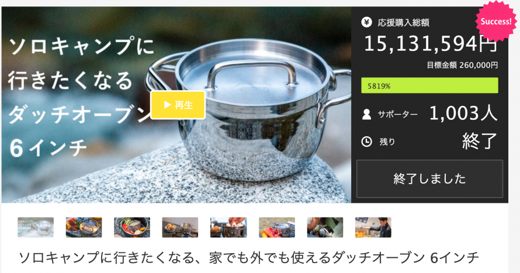This screenshot has height=273, width=520.
Task: Select the thumbnail of beef and vegetables in black pot
Action: [132, 227]
